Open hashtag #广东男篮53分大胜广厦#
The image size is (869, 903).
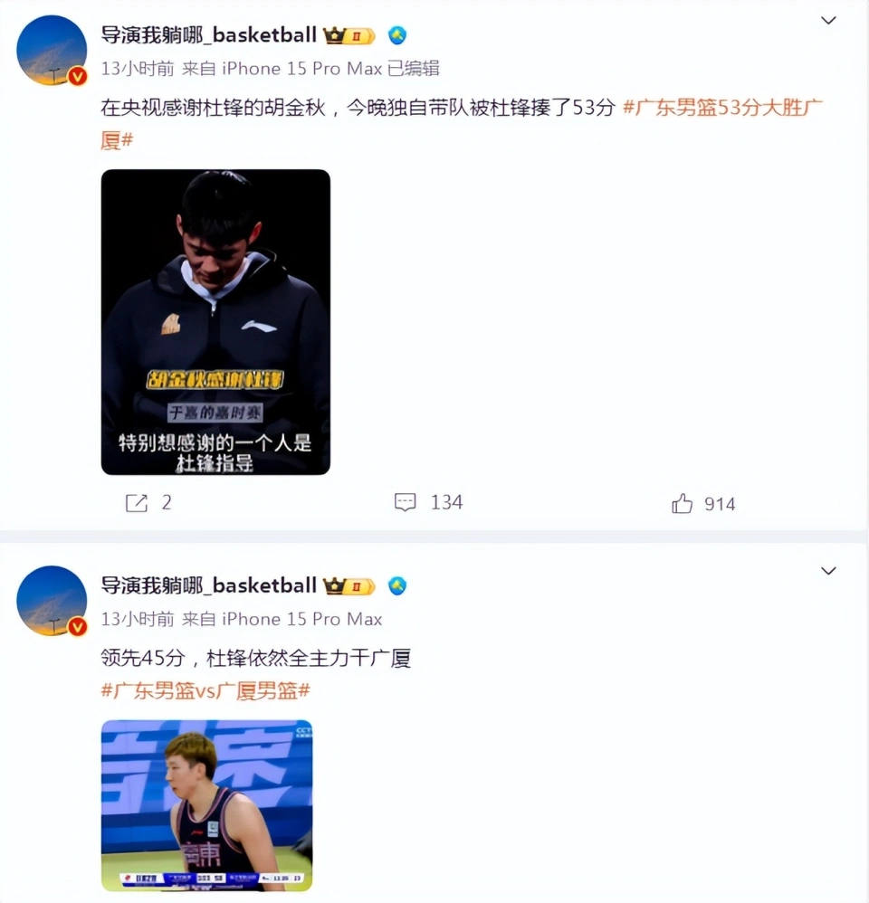(x=462, y=123)
